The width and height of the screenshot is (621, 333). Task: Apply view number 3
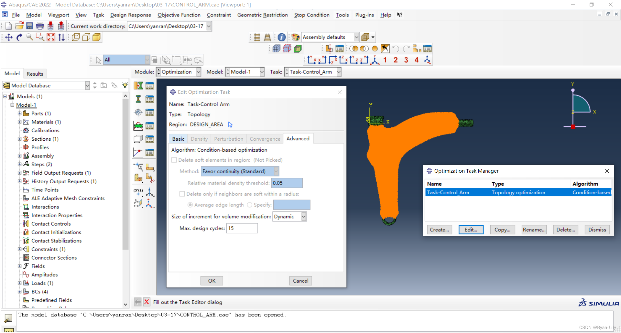click(406, 60)
